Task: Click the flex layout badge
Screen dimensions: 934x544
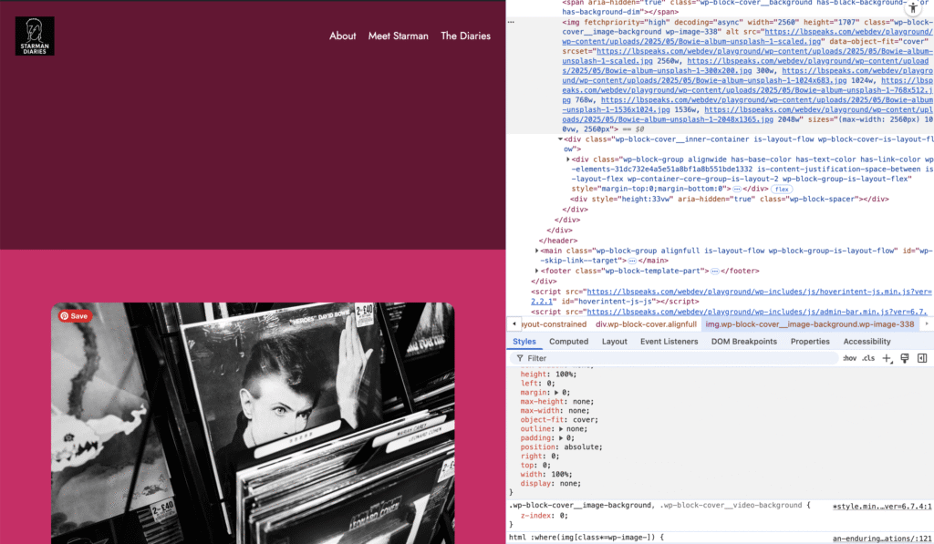Action: pos(782,189)
